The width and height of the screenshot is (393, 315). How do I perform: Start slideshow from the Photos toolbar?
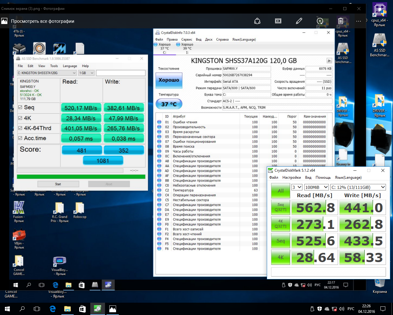278,21
